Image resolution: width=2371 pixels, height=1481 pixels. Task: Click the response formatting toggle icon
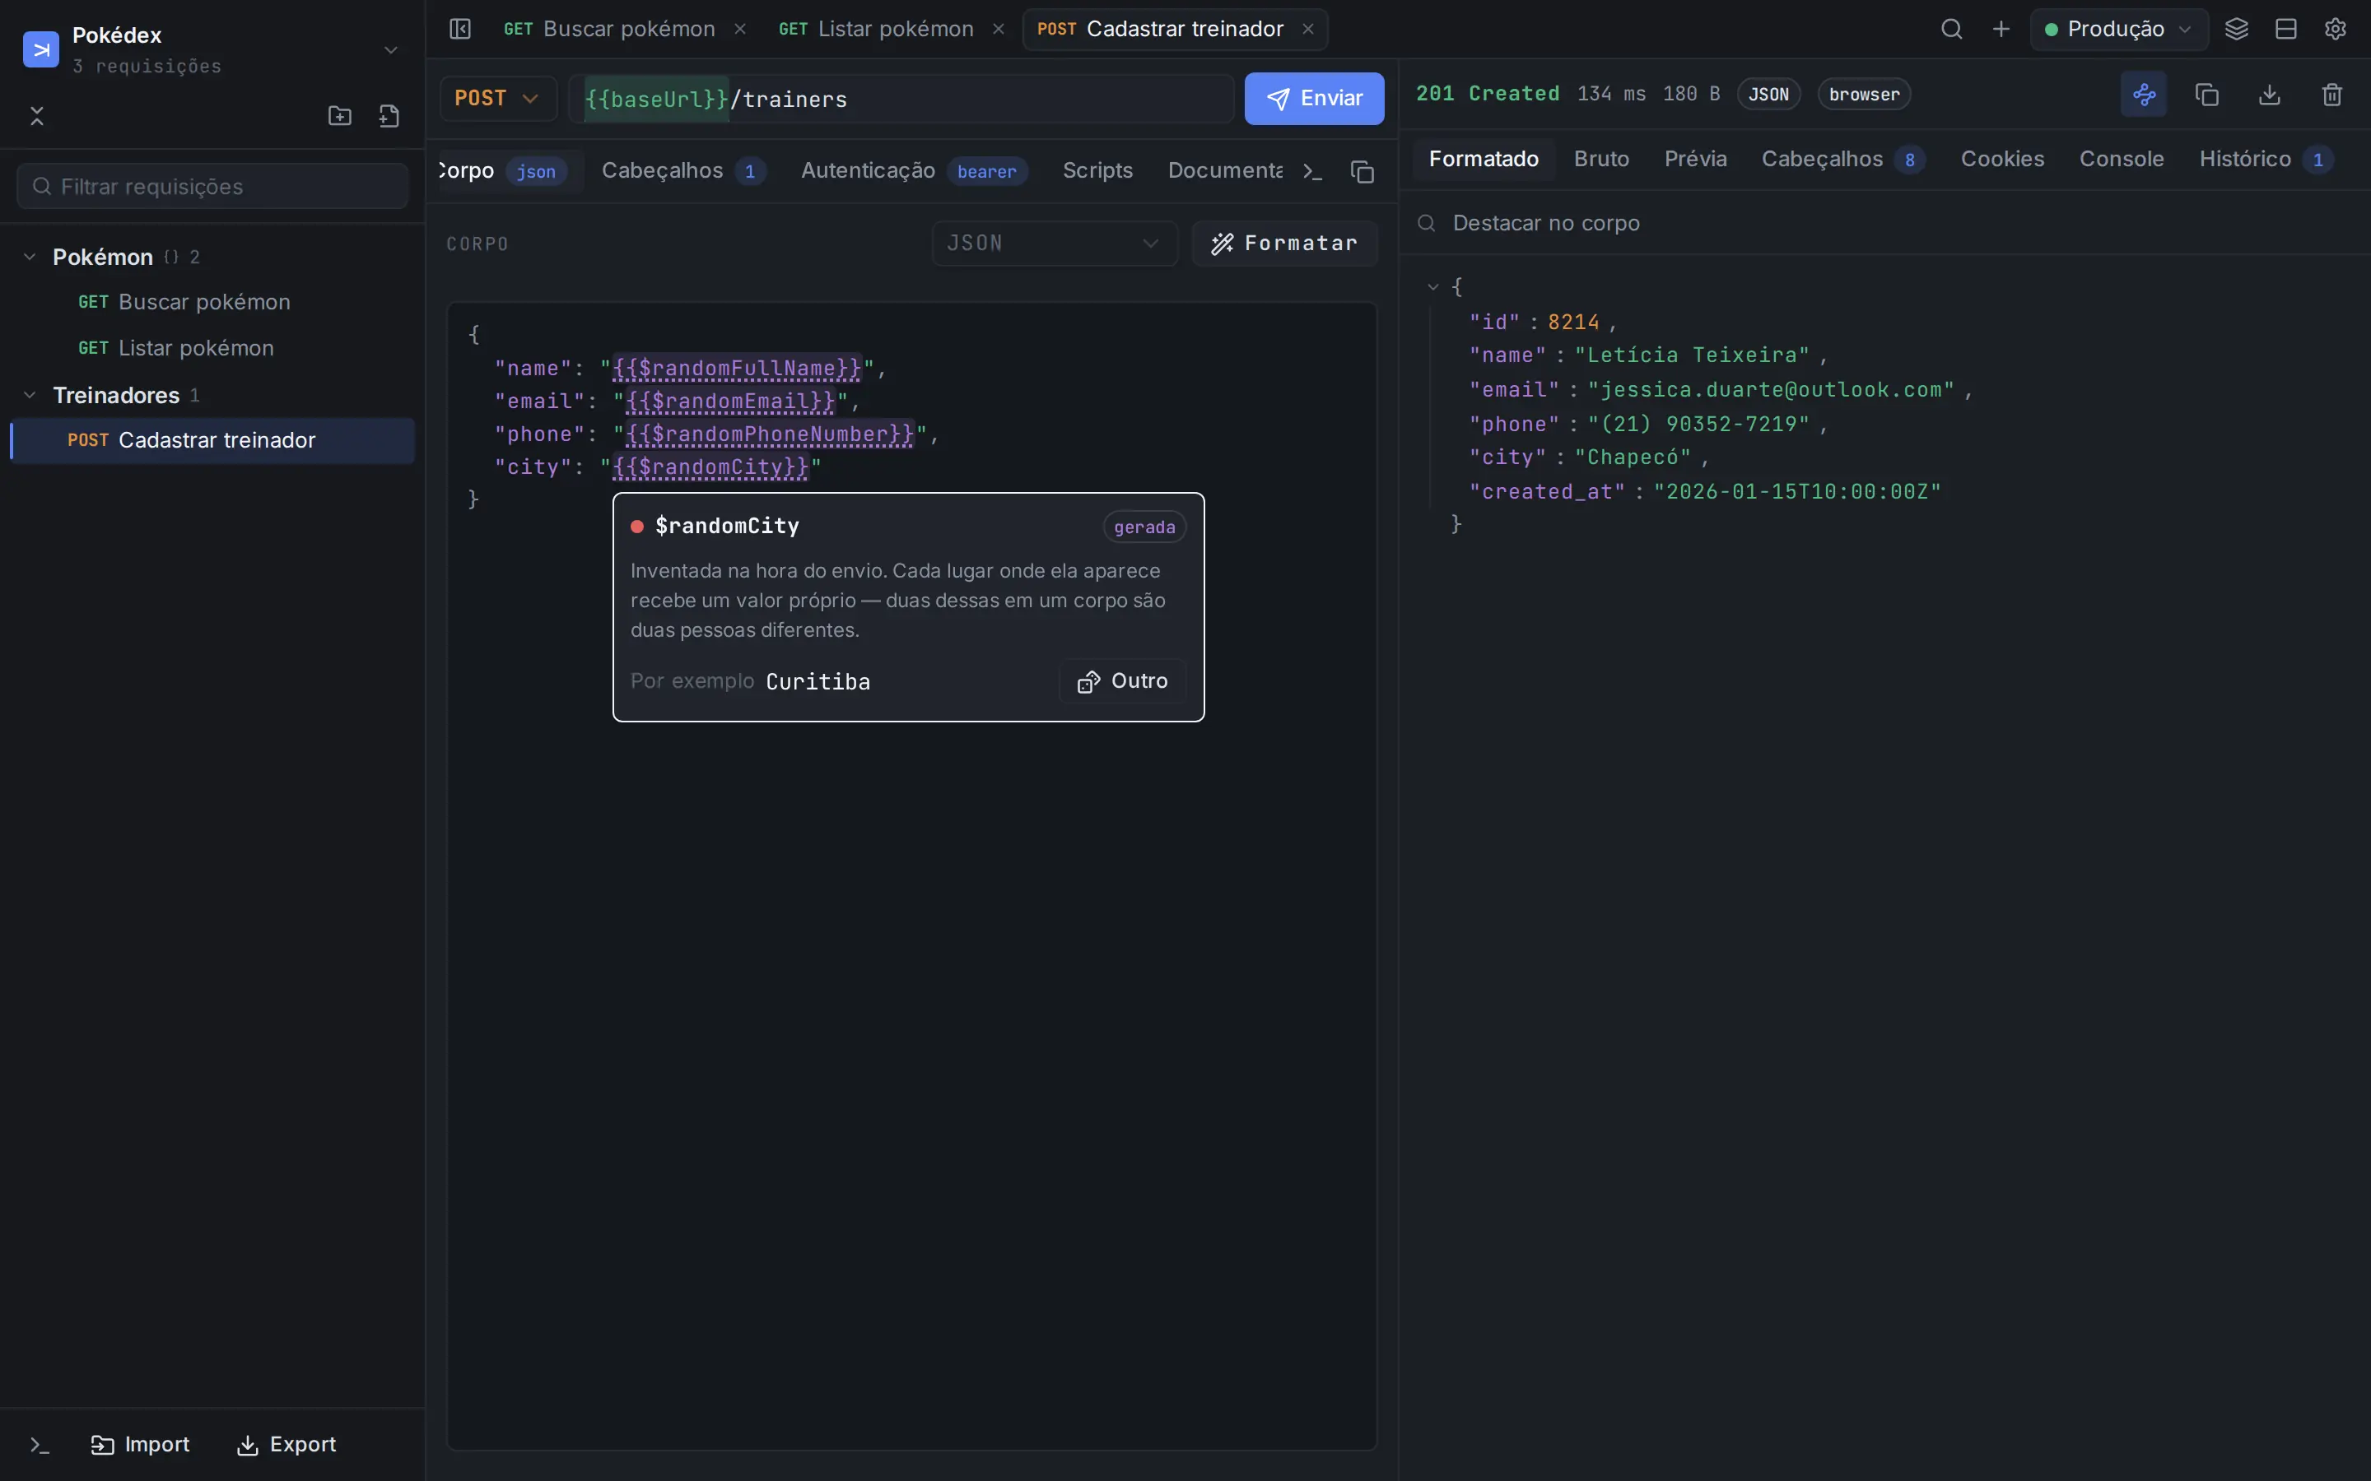pos(2144,94)
